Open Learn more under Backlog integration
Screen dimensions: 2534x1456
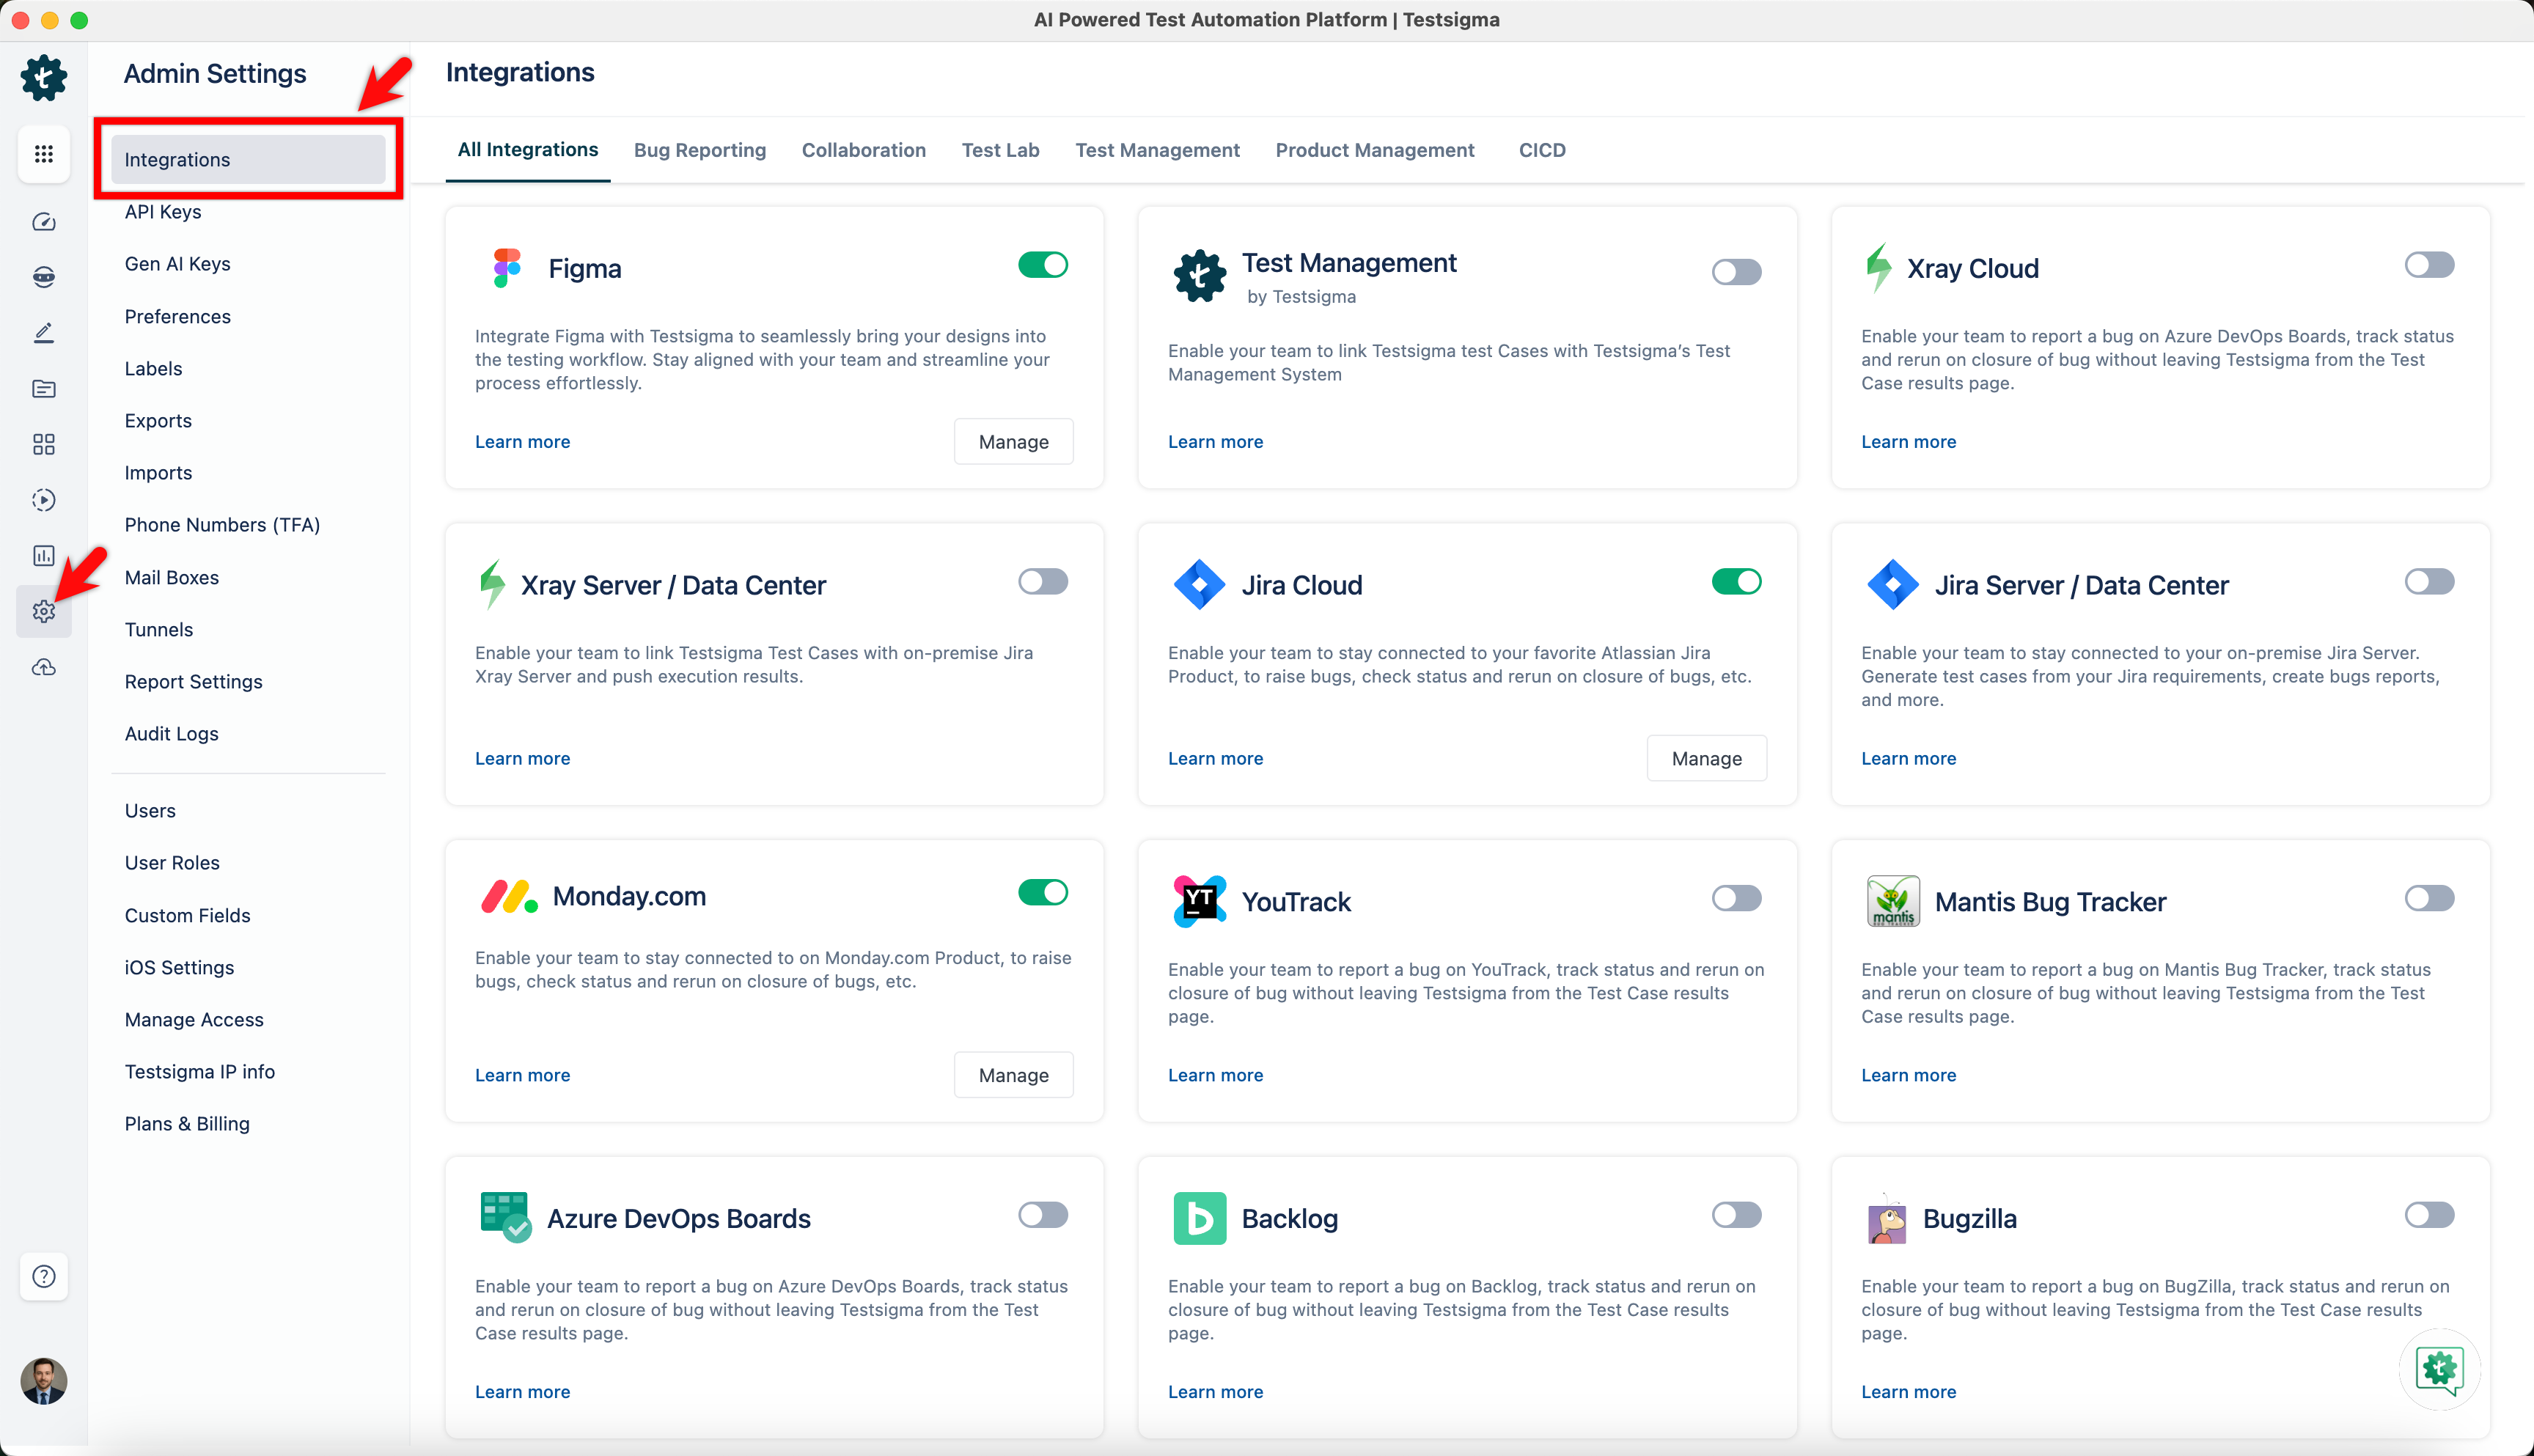(x=1215, y=1391)
